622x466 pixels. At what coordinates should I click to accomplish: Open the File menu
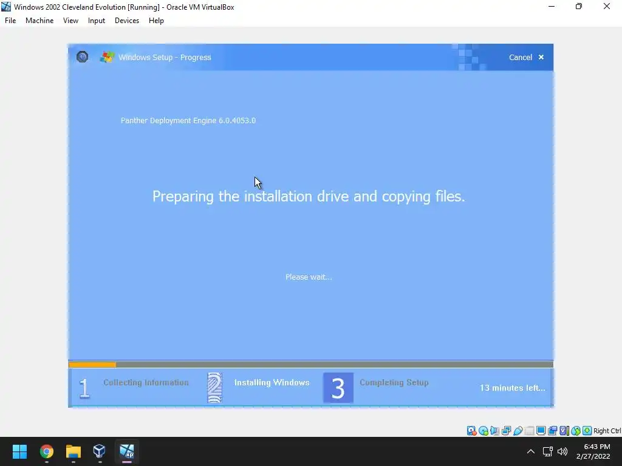coord(10,21)
